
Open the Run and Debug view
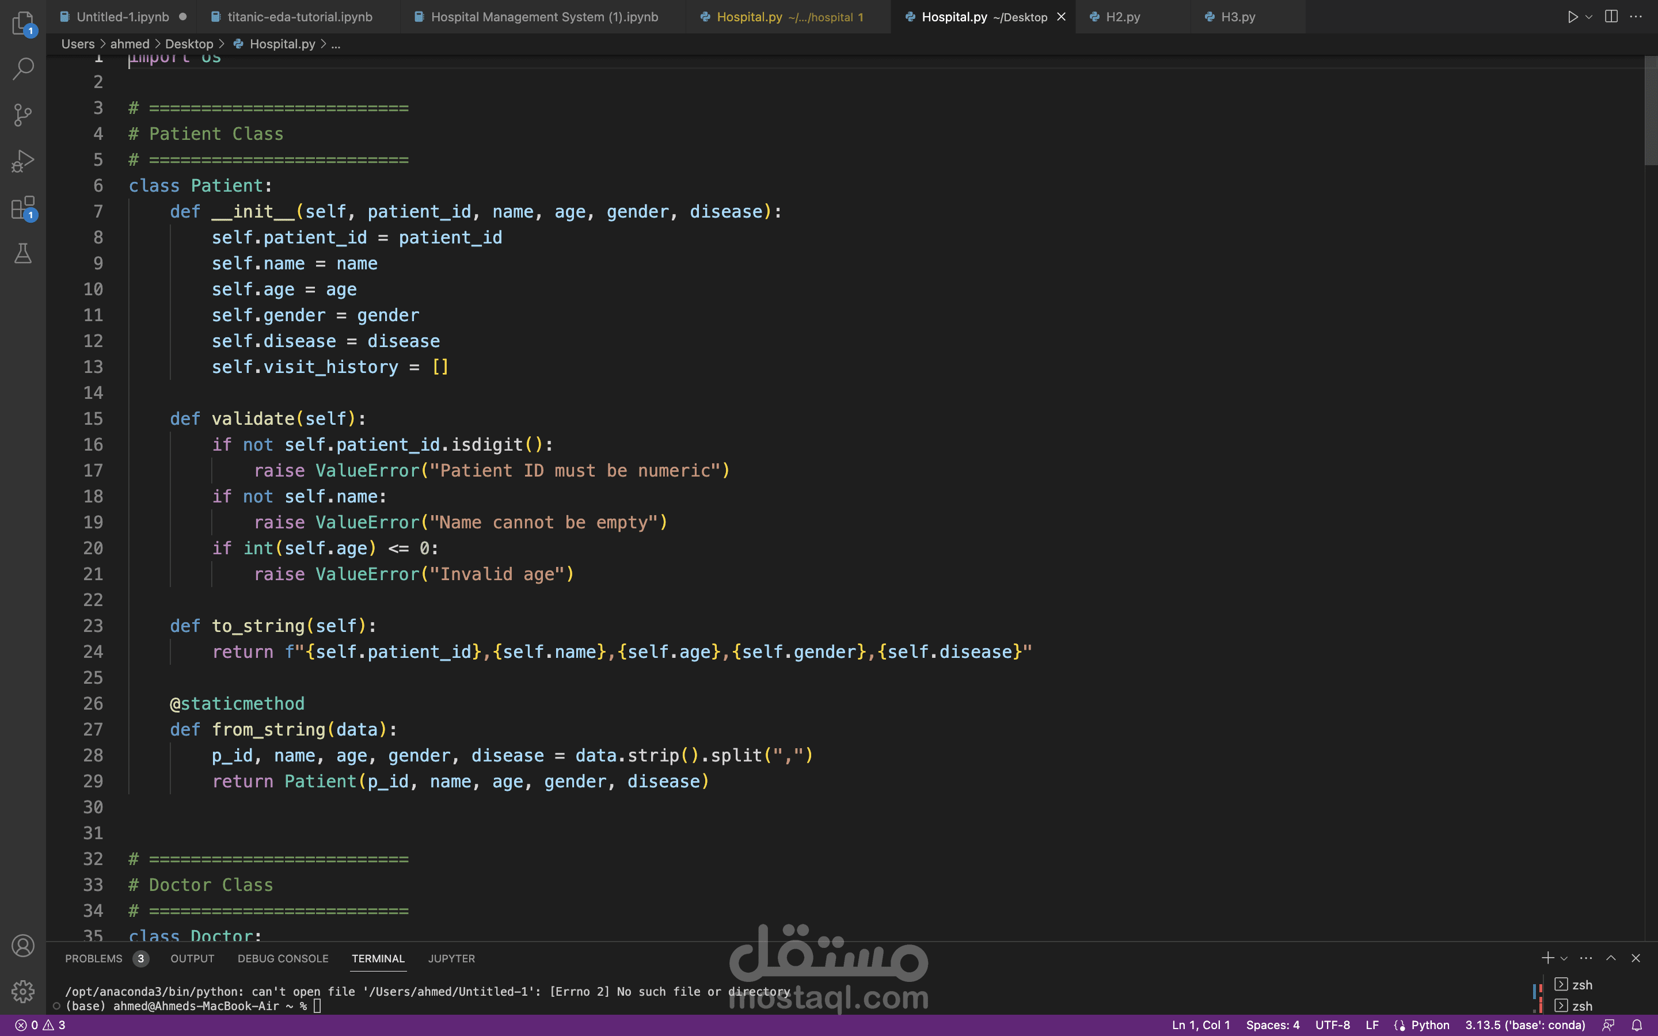[22, 161]
